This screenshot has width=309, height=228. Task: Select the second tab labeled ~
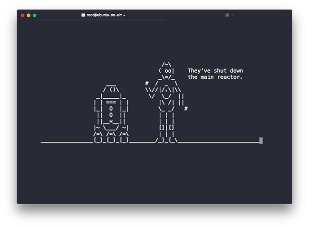tap(229, 15)
